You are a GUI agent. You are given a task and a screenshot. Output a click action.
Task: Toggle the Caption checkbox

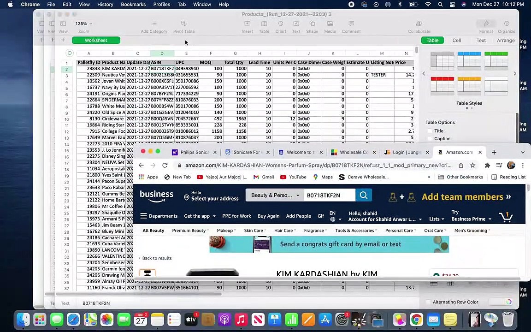point(430,138)
